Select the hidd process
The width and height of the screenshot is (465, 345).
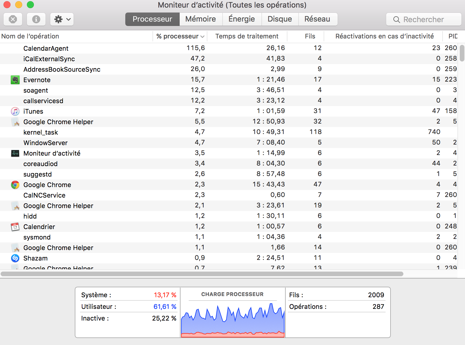(30, 216)
